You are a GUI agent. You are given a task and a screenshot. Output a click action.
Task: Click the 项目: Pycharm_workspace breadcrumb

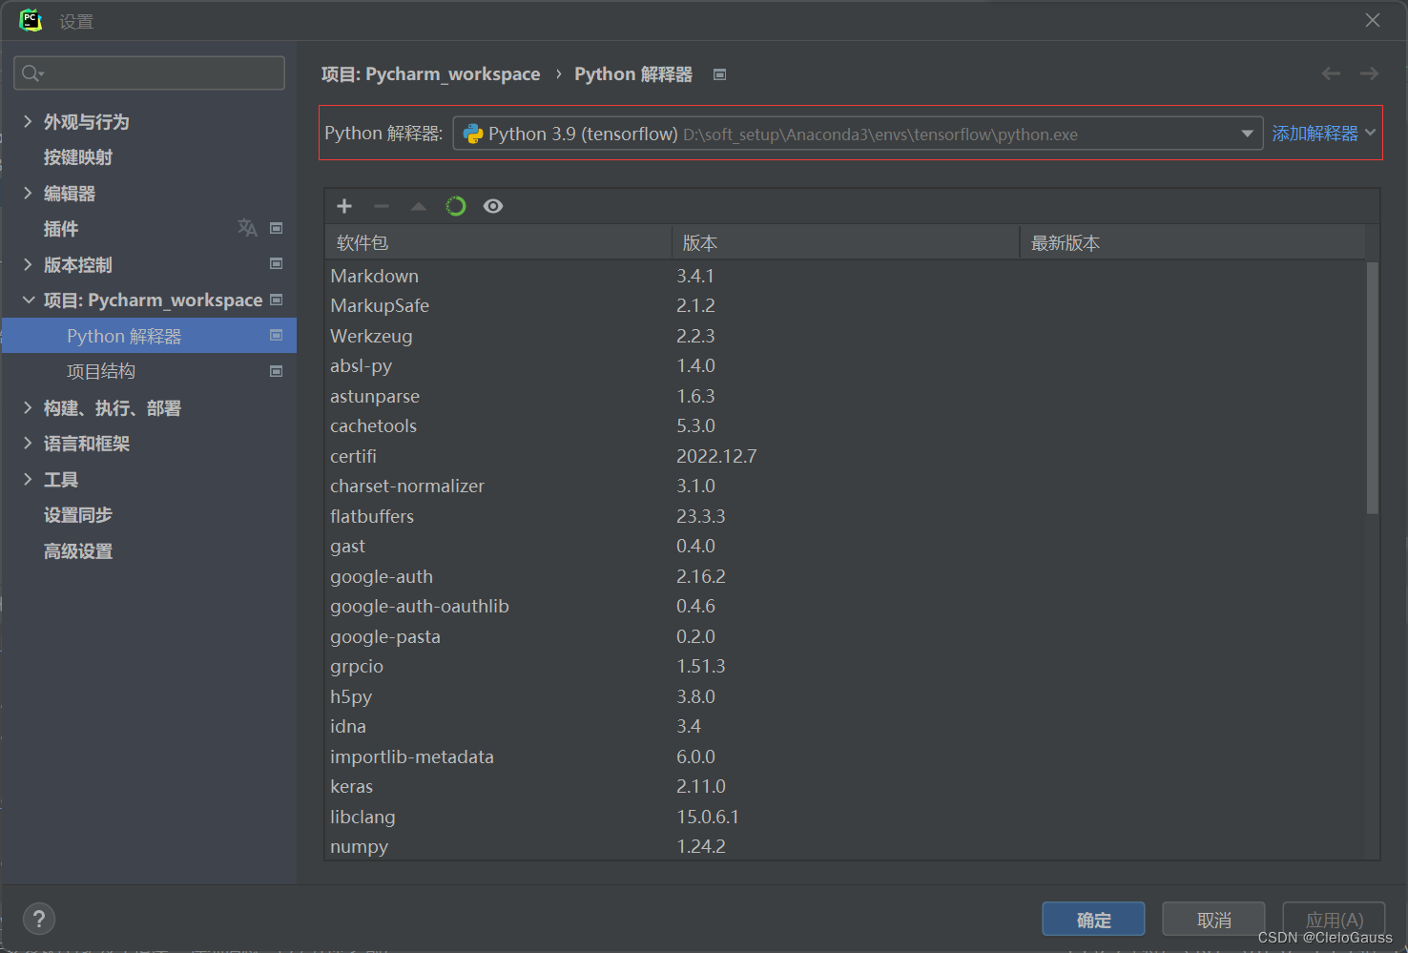[430, 74]
